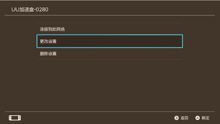Click the circled A button icon
220x124 pixels.
click(x=198, y=118)
